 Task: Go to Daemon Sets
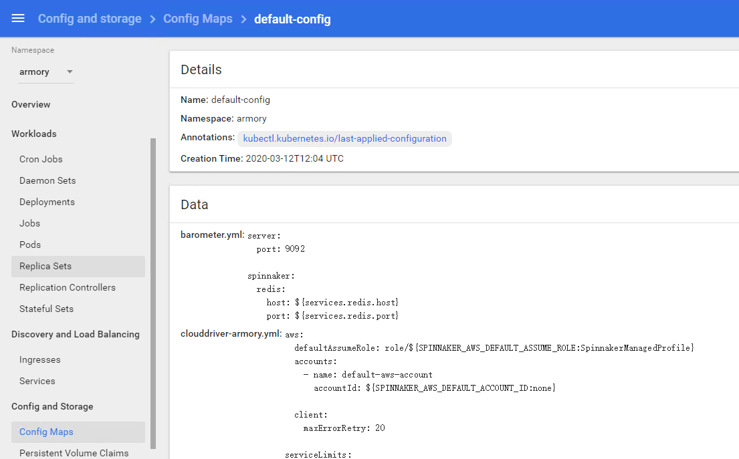pos(47,180)
